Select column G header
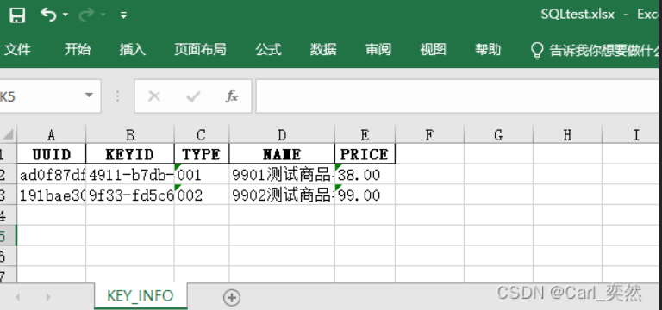Image resolution: width=662 pixels, height=310 pixels. click(498, 134)
